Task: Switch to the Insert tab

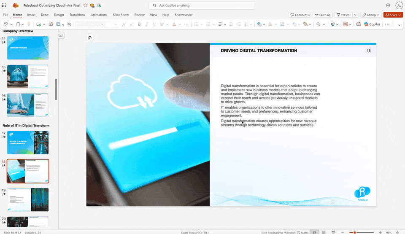Action: pos(31,15)
